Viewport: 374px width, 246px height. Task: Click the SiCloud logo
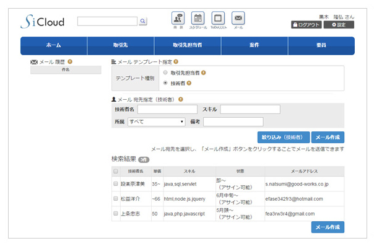click(x=43, y=22)
